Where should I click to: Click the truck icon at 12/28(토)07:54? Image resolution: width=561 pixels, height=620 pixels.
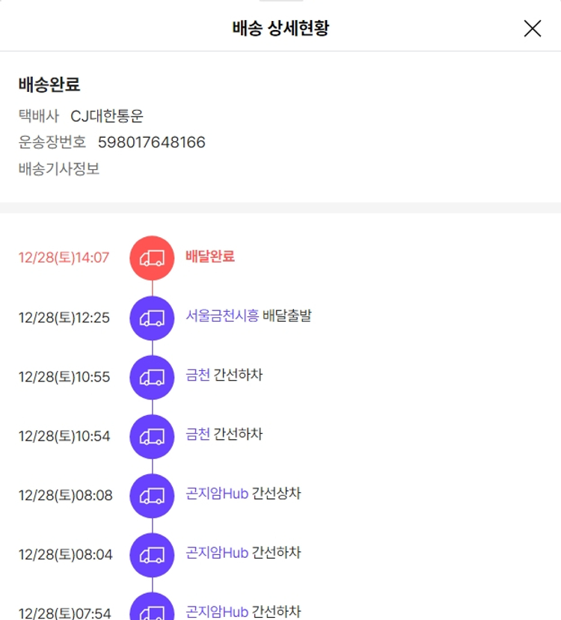[x=152, y=610]
